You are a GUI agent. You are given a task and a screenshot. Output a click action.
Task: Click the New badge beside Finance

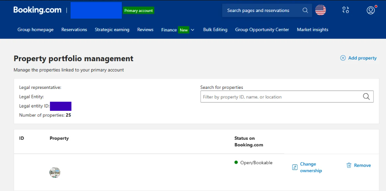pos(184,30)
